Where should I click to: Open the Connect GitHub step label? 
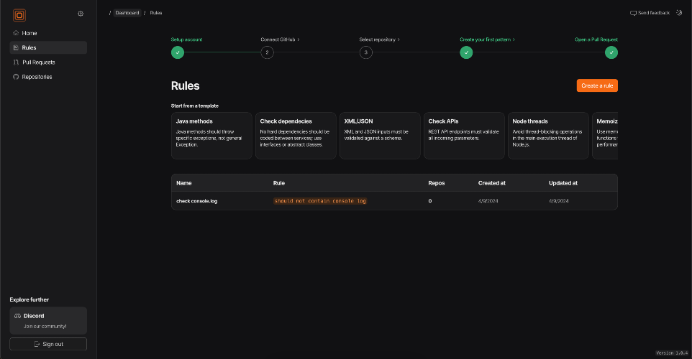(280, 39)
